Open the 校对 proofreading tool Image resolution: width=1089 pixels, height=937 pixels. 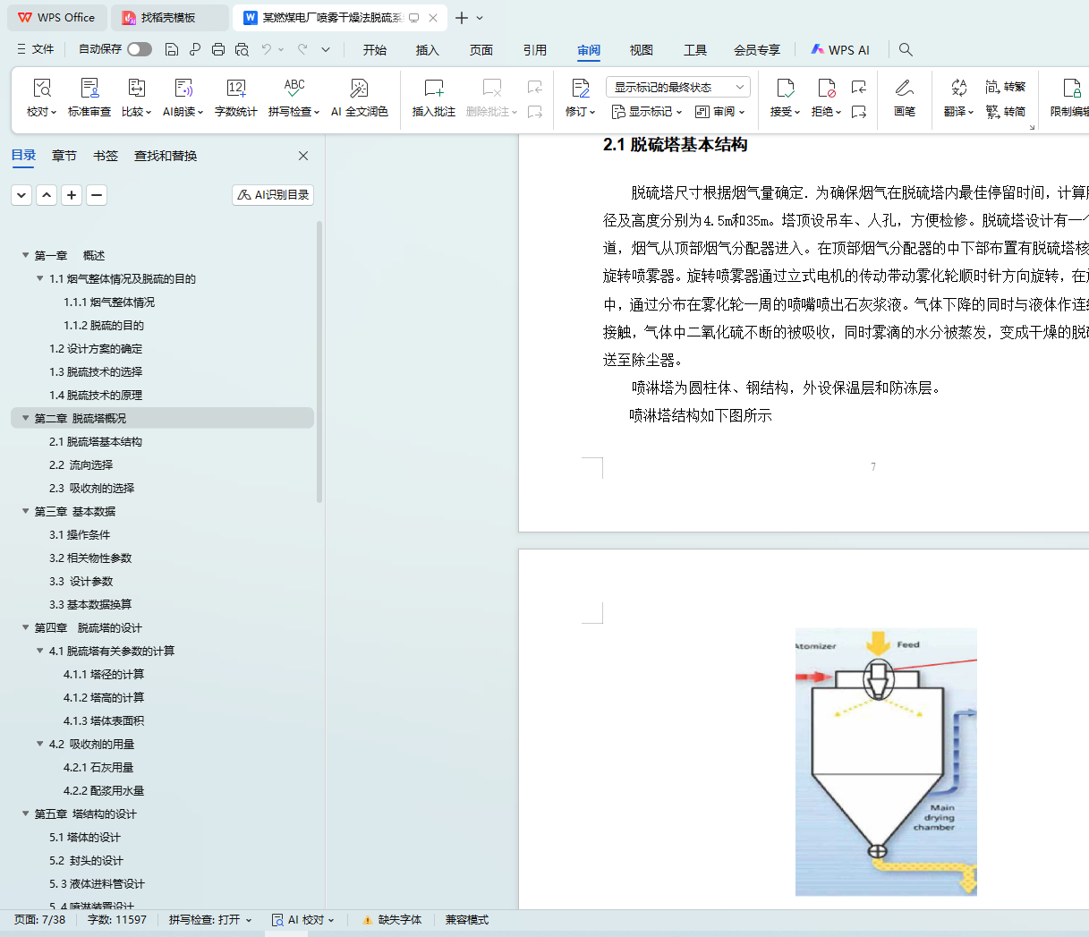41,98
